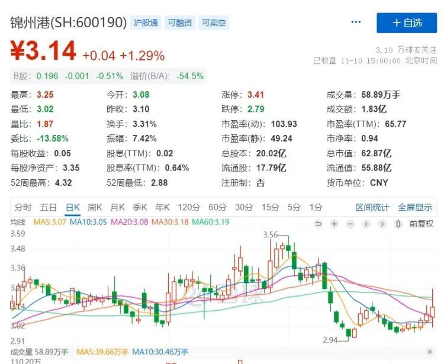Click the 可融资 tag

(180, 22)
